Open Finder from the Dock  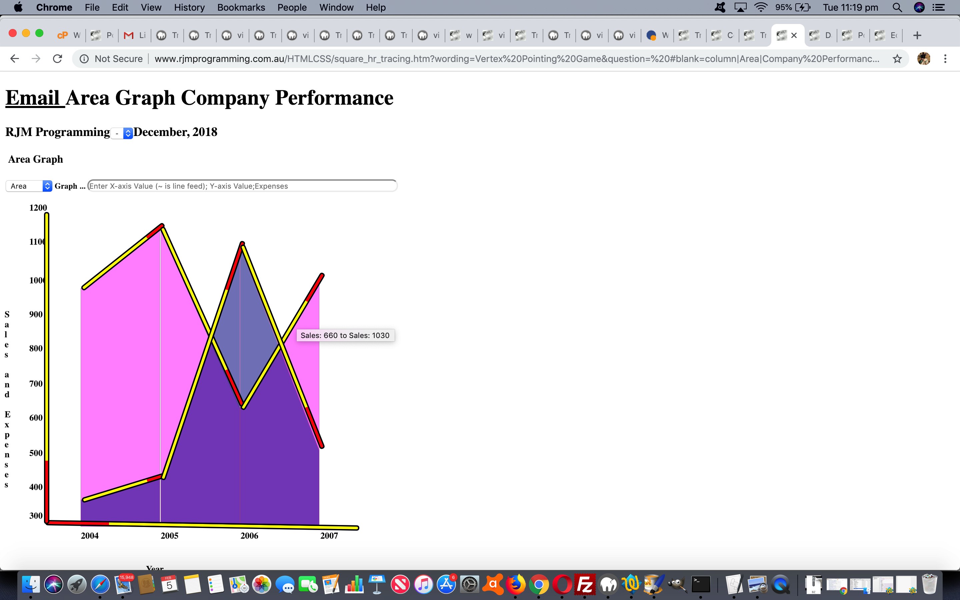tap(31, 584)
